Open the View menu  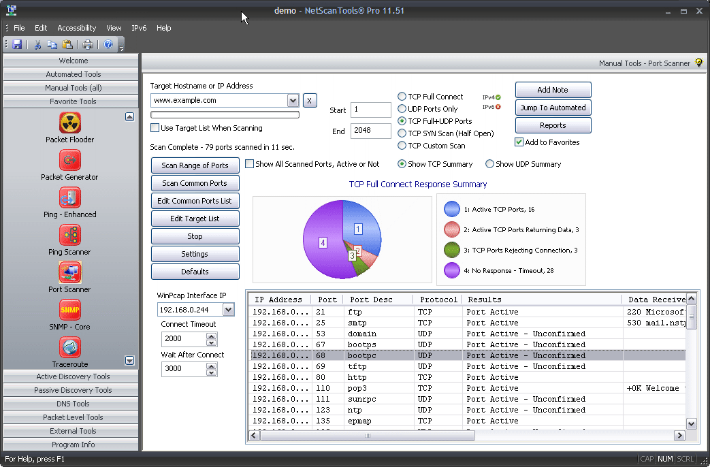coord(114,28)
